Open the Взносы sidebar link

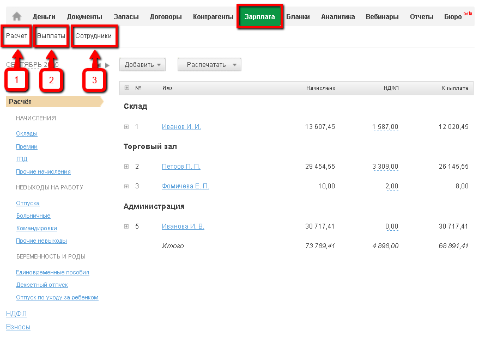18,327
